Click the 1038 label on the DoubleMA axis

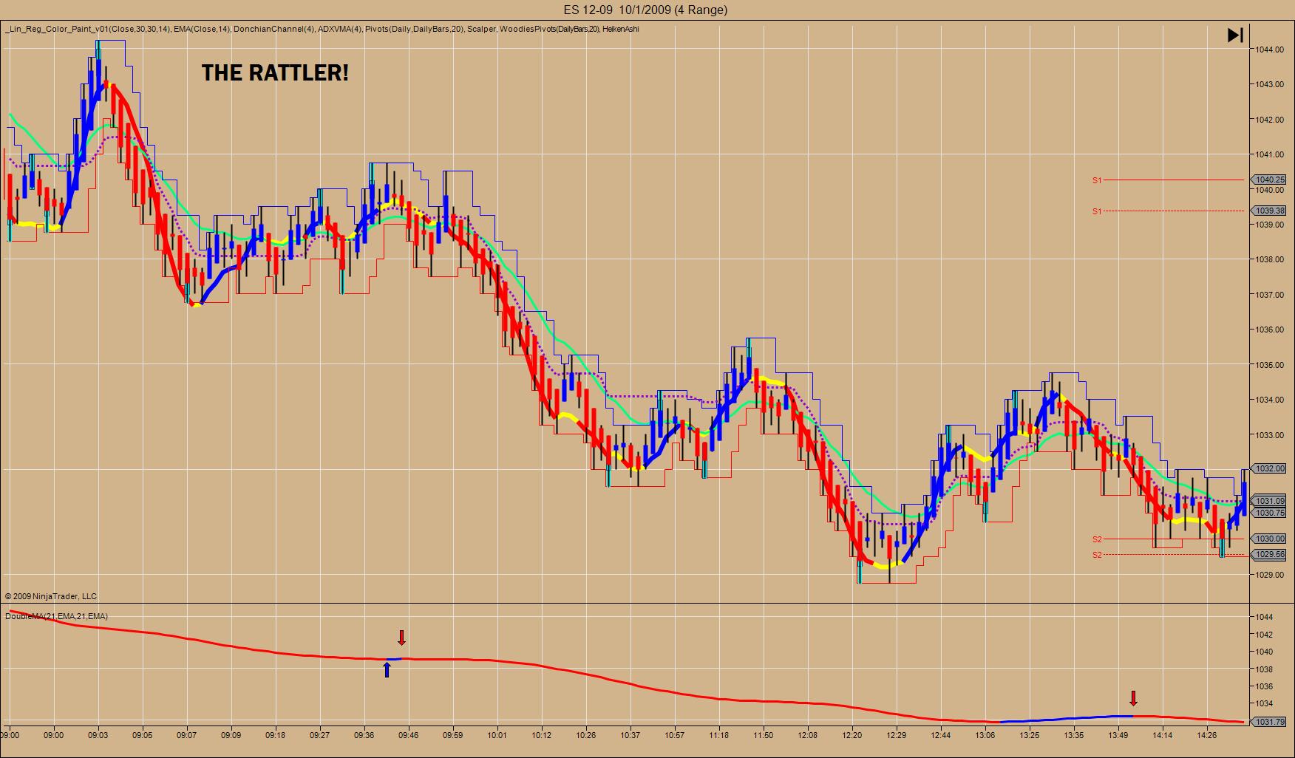coord(1263,669)
